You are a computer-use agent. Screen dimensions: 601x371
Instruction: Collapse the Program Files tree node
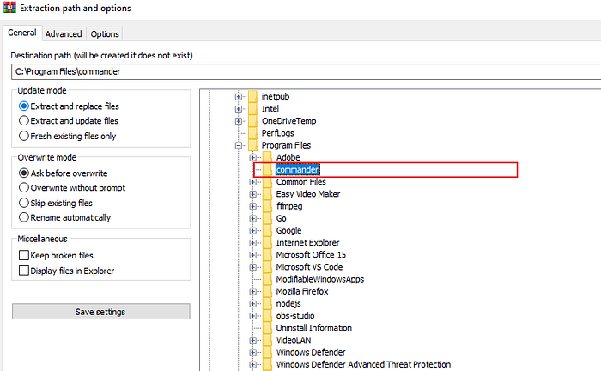coord(239,146)
